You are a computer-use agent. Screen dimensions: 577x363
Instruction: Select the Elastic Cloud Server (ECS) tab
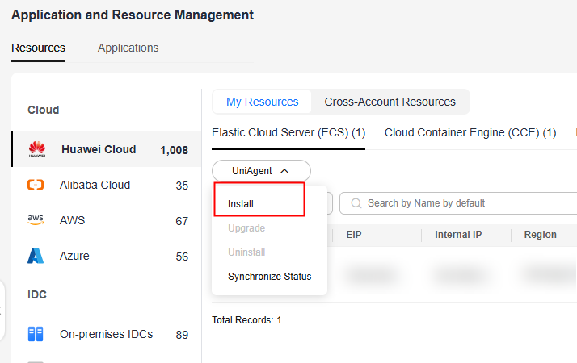[288, 132]
